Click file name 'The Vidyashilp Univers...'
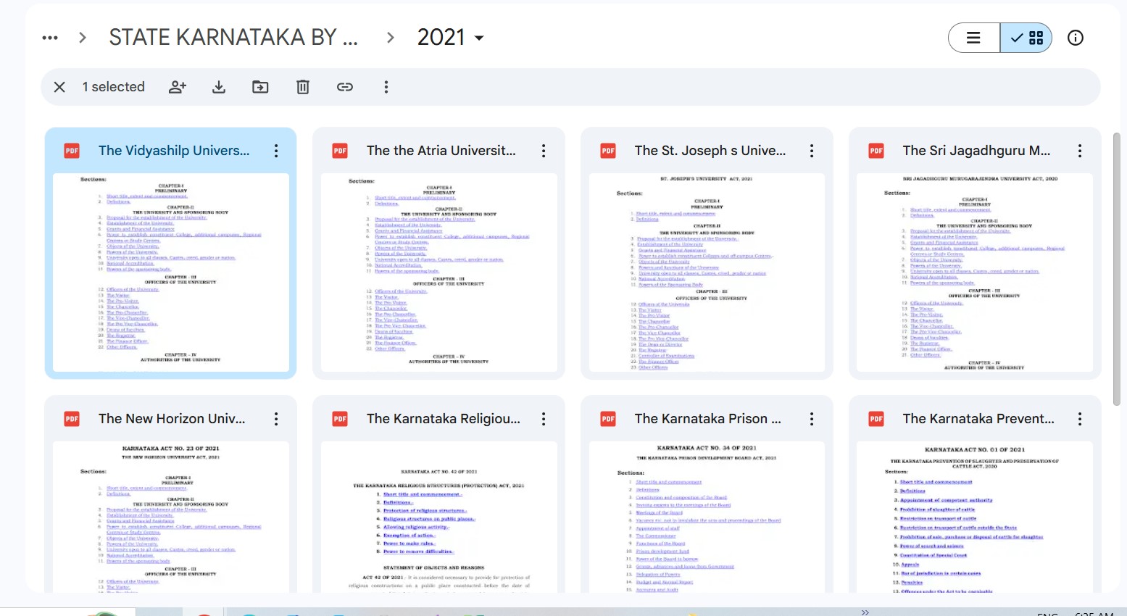1127x616 pixels. (x=174, y=151)
